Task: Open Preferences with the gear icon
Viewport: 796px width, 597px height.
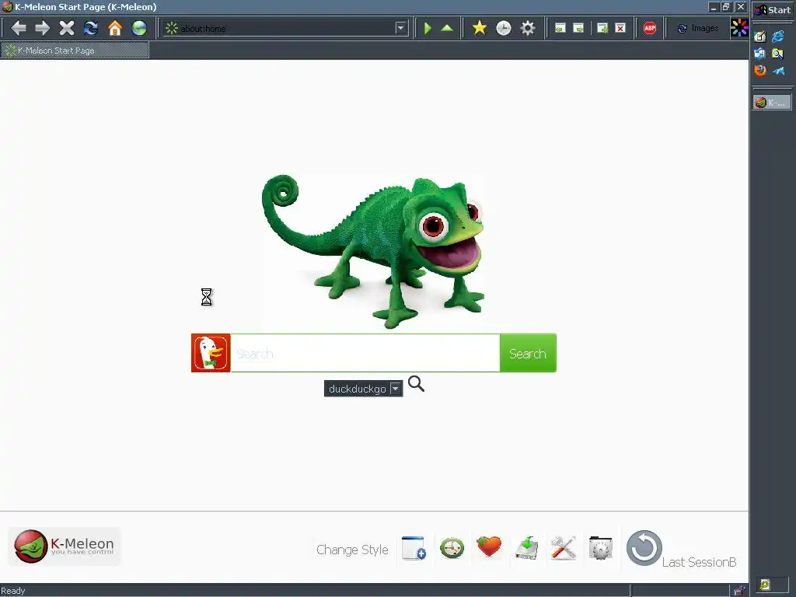Action: [x=528, y=28]
